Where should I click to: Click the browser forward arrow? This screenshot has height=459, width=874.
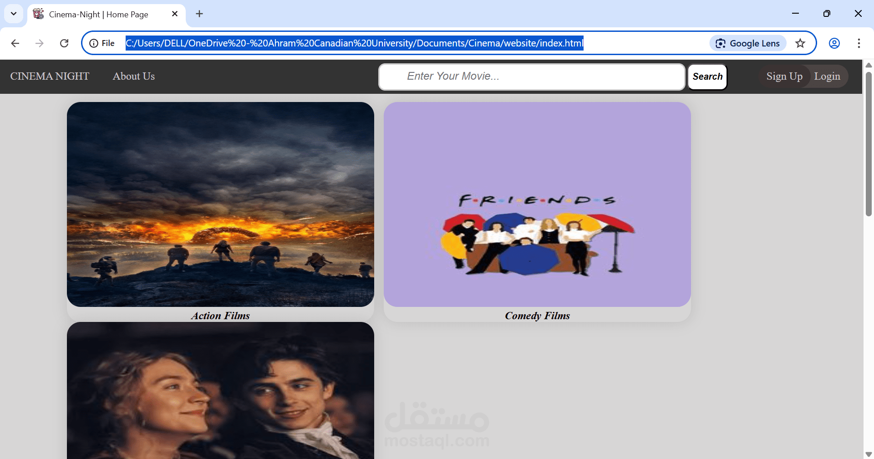40,43
